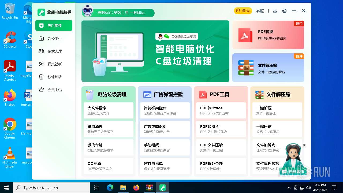Open 热门推荐 sidebar tab
Screen dimensions: 343x193
pyautogui.click(x=54, y=25)
